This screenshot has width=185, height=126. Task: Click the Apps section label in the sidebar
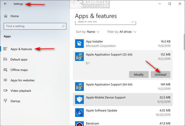7,36
